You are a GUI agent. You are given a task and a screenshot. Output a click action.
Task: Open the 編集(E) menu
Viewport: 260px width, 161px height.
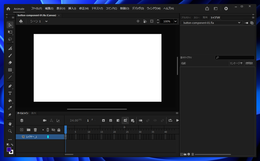pos(49,9)
